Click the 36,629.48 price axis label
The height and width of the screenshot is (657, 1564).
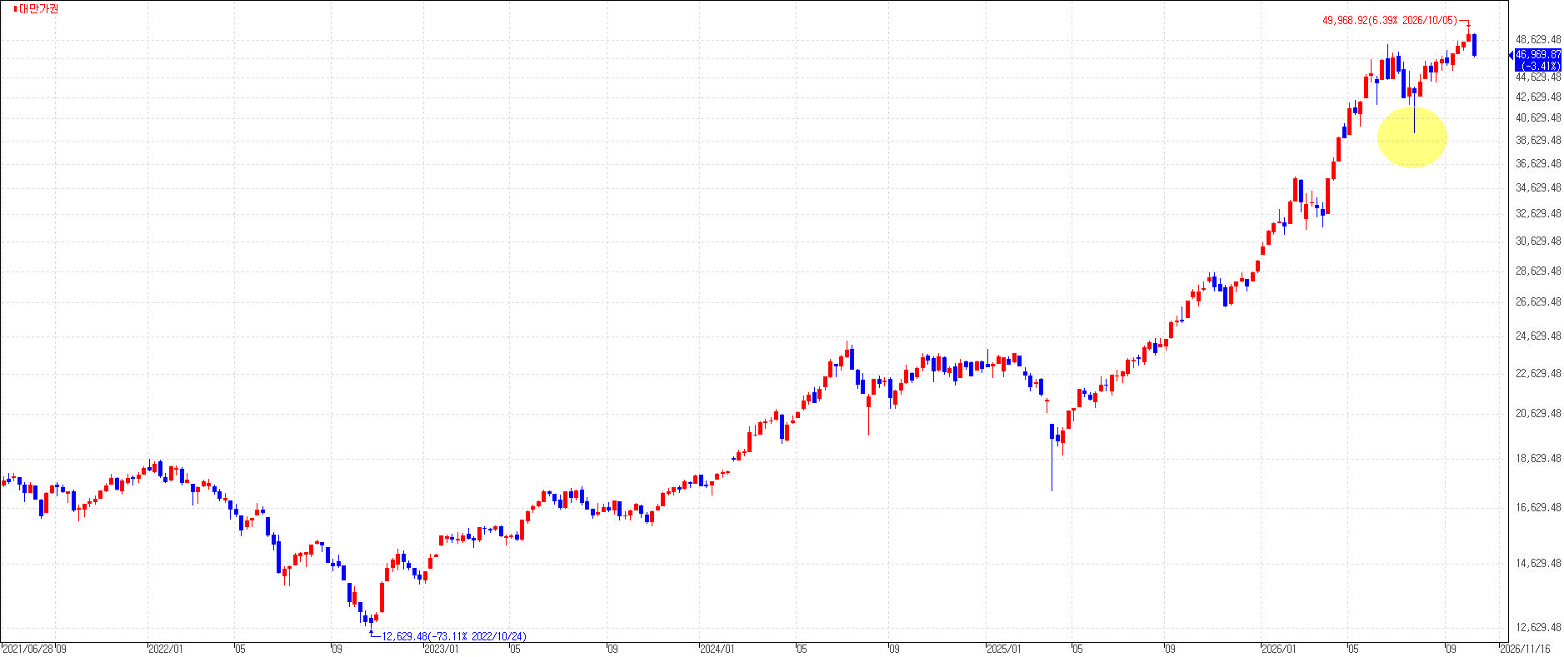1538,163
